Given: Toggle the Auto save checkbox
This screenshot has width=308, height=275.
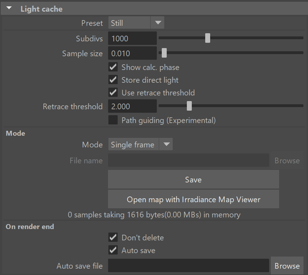Looking at the screenshot, I should (113, 250).
